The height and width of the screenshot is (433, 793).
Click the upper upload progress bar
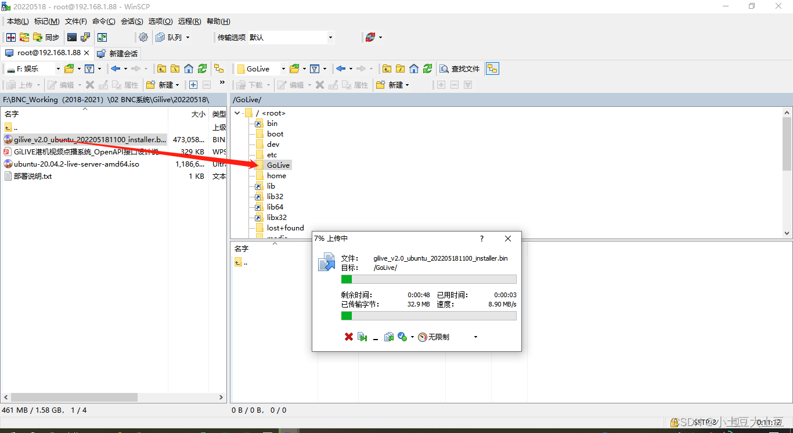(x=428, y=279)
